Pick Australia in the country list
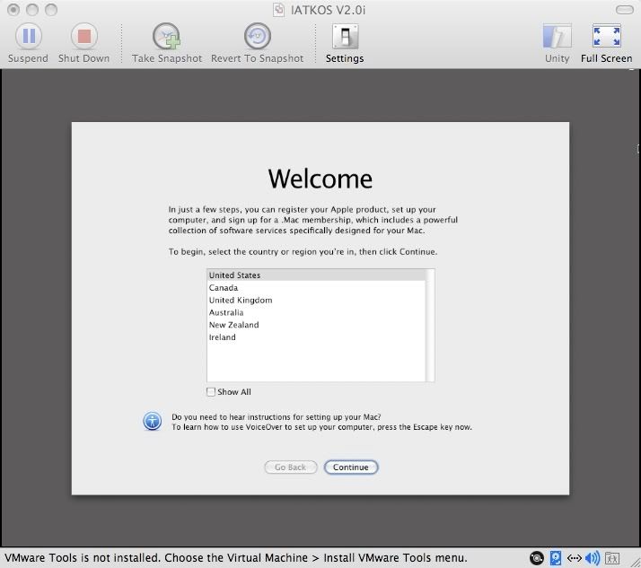 pyautogui.click(x=316, y=312)
